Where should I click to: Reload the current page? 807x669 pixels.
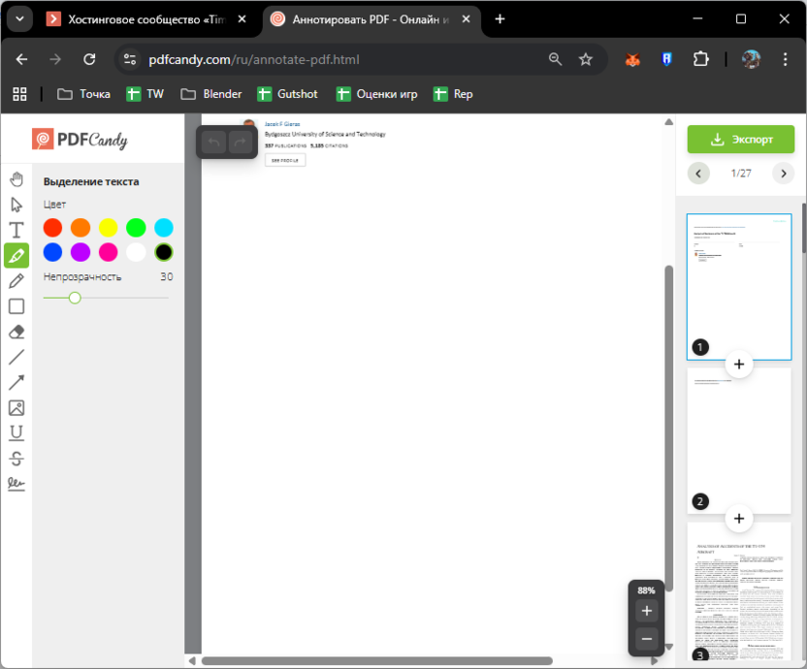[x=89, y=59]
